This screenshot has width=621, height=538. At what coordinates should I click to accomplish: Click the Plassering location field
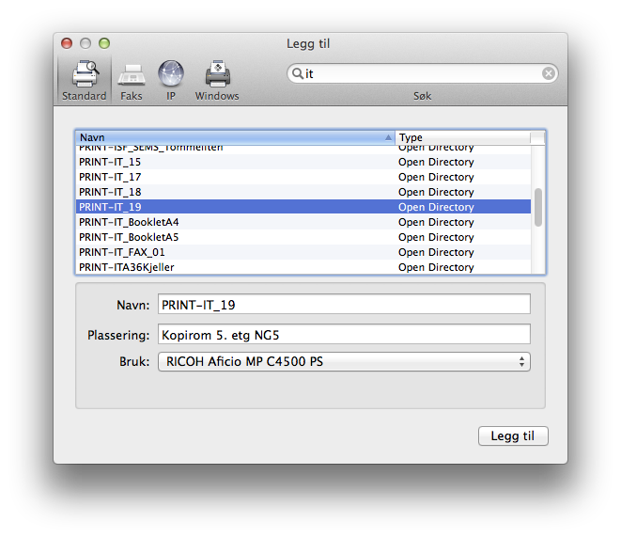344,334
